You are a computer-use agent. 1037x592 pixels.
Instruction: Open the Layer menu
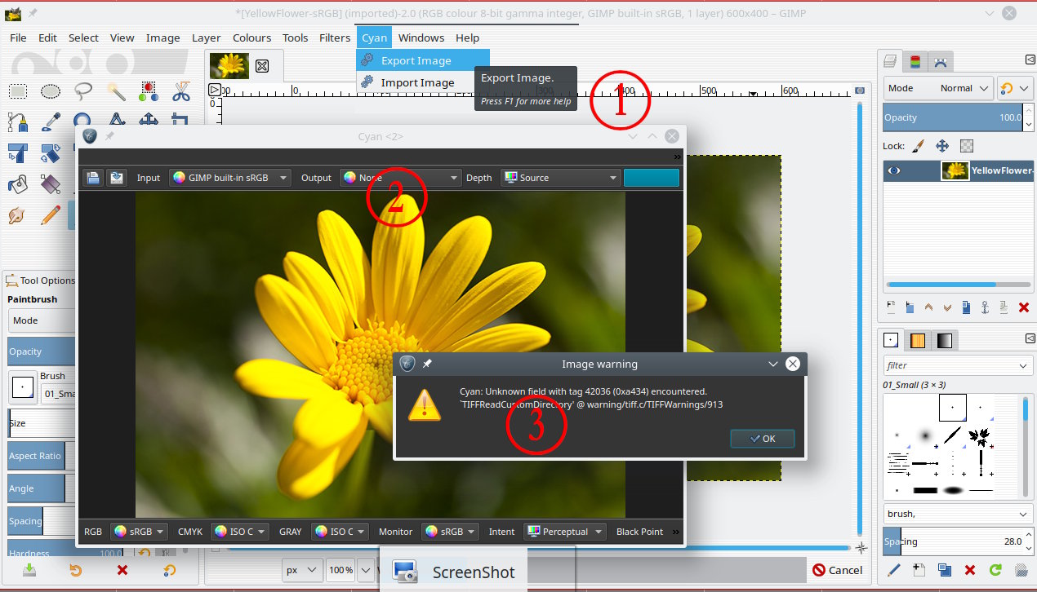(x=206, y=38)
